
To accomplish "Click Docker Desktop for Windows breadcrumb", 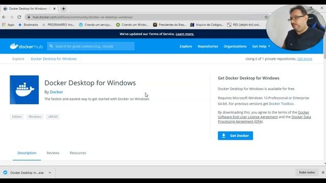I will click(x=53, y=59).
